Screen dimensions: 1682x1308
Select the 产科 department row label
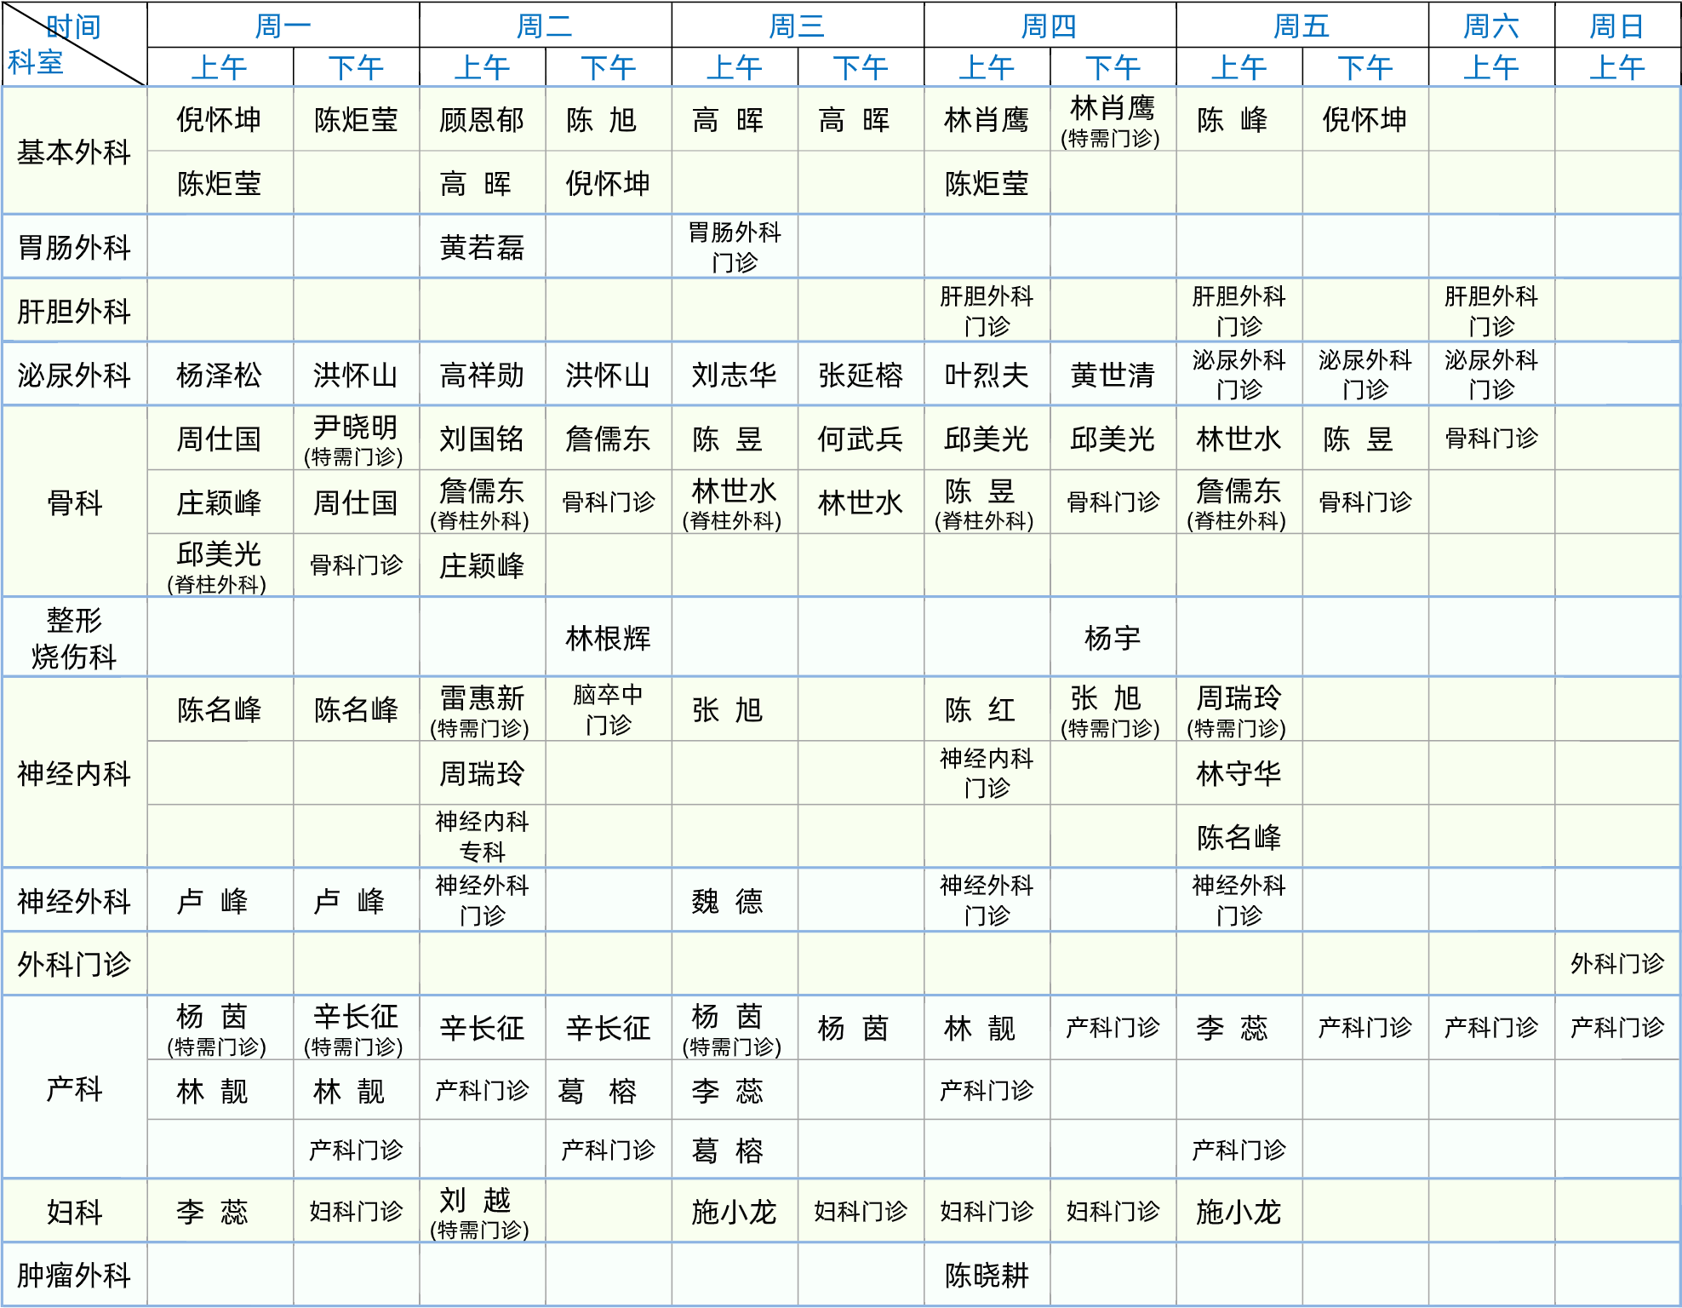coord(74,1088)
